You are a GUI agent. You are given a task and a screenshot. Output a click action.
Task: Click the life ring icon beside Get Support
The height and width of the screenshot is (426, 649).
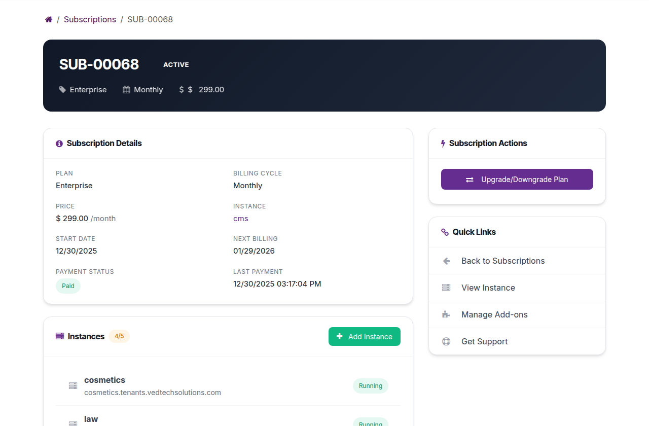[446, 341]
